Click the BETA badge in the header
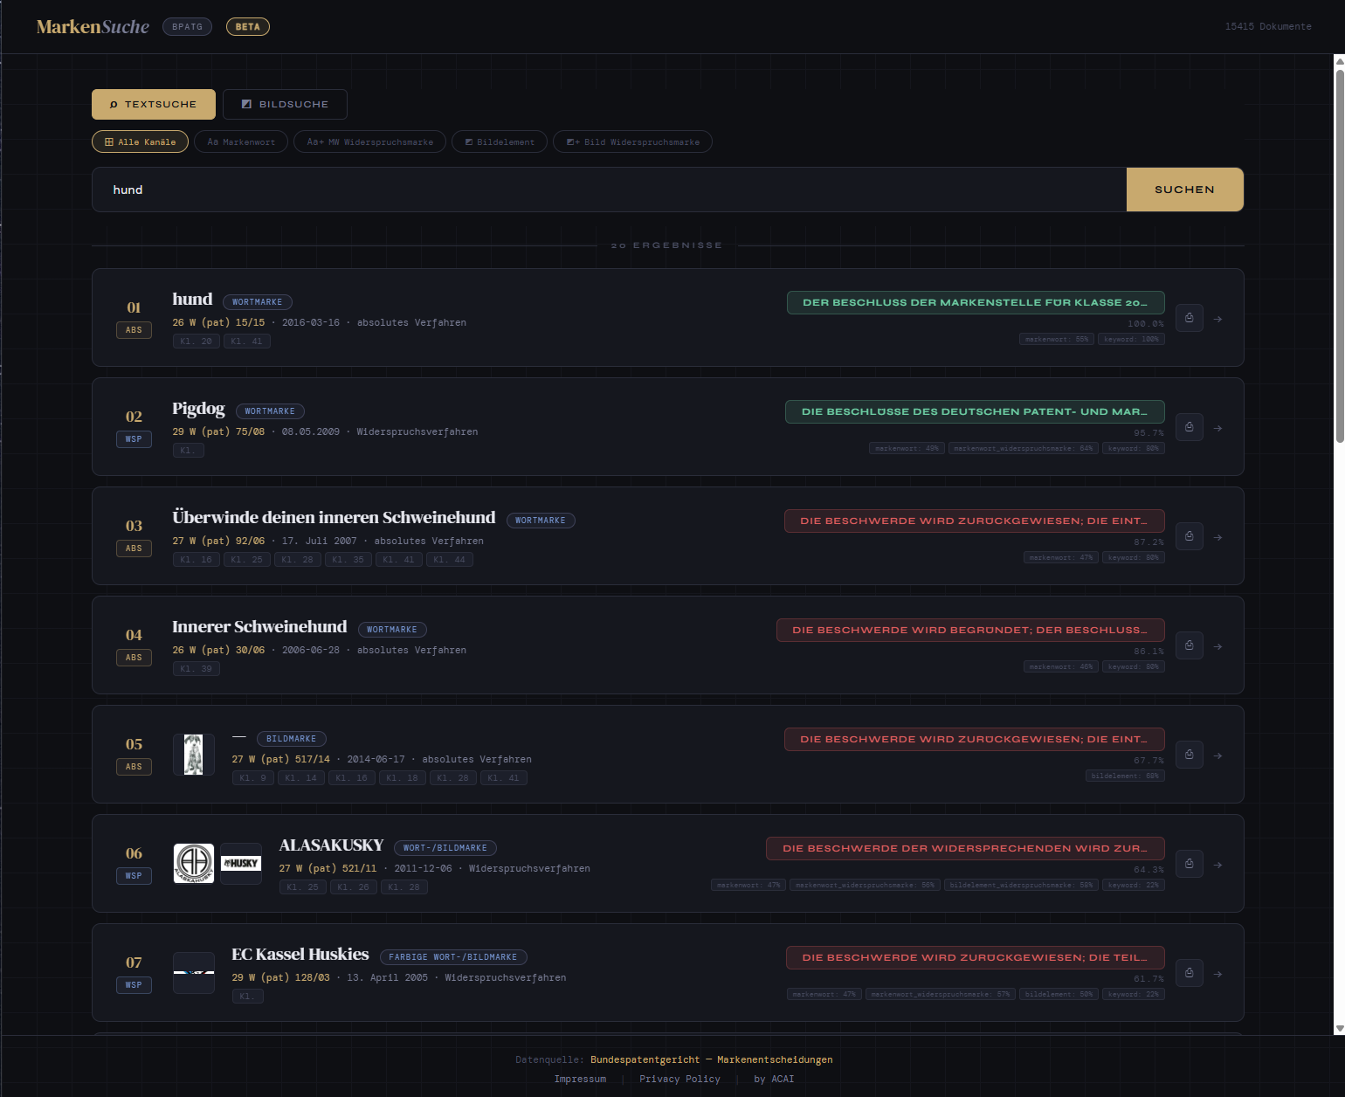 [248, 27]
